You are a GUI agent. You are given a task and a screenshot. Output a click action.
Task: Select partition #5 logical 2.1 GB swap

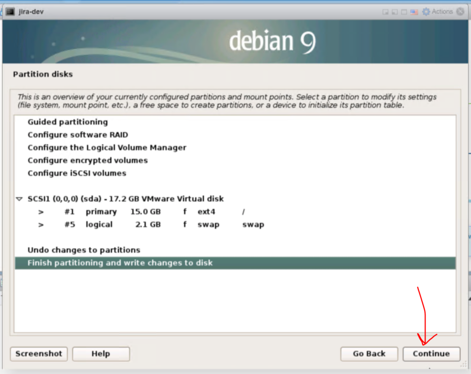tap(235, 224)
